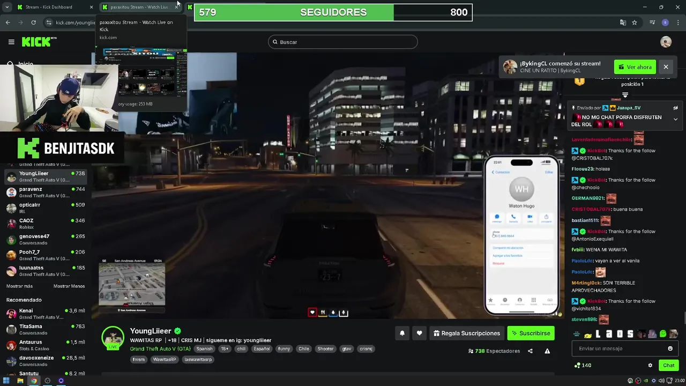This screenshot has width=686, height=386.
Task: Open opticalrr channel in sidebar
Action: (x=46, y=207)
